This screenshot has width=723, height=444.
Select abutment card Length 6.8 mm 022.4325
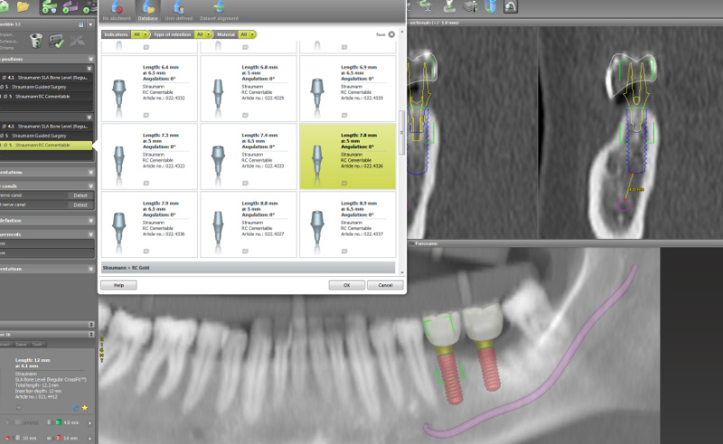point(249,88)
